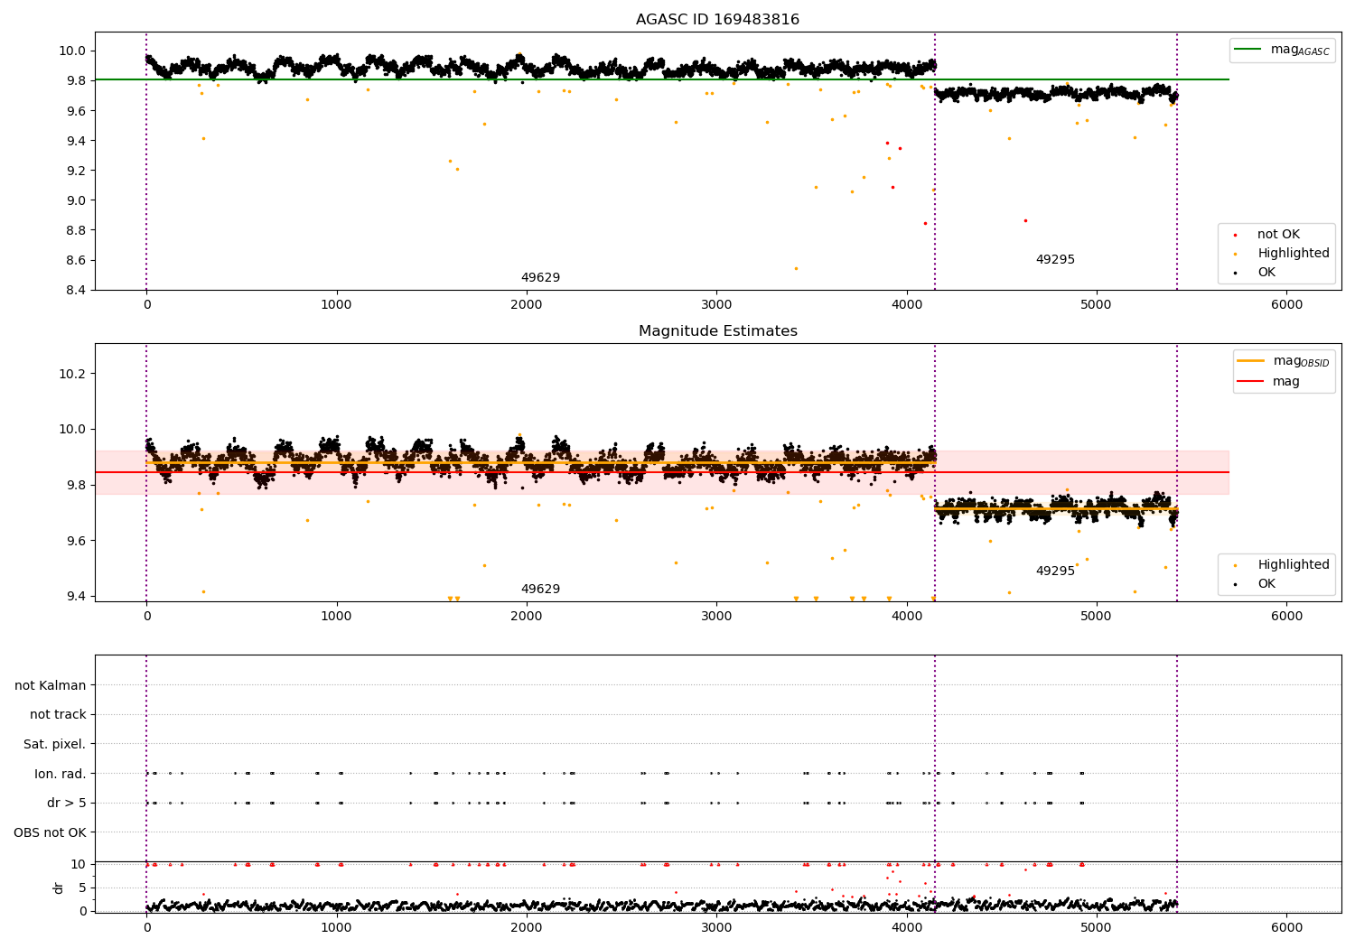This screenshot has height=948, width=1355.
Task: Click the "not track" row label
Action: point(58,715)
